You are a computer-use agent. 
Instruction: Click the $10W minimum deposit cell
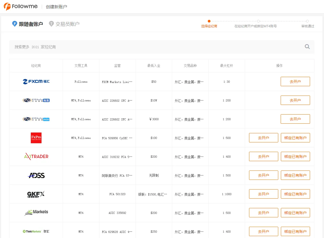click(x=154, y=100)
